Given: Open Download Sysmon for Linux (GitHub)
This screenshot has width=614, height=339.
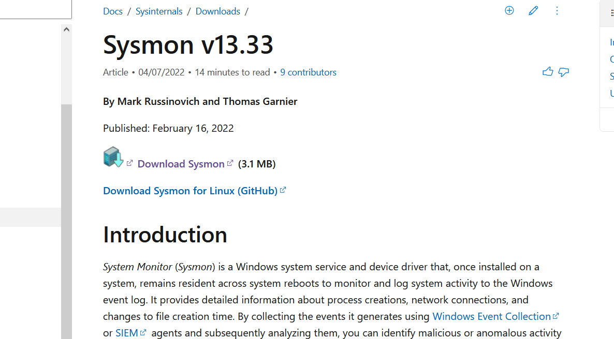Looking at the screenshot, I should point(190,191).
